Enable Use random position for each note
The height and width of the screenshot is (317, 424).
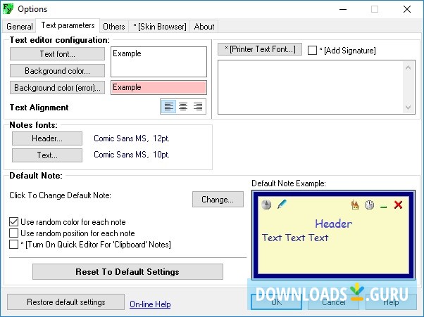click(x=14, y=233)
